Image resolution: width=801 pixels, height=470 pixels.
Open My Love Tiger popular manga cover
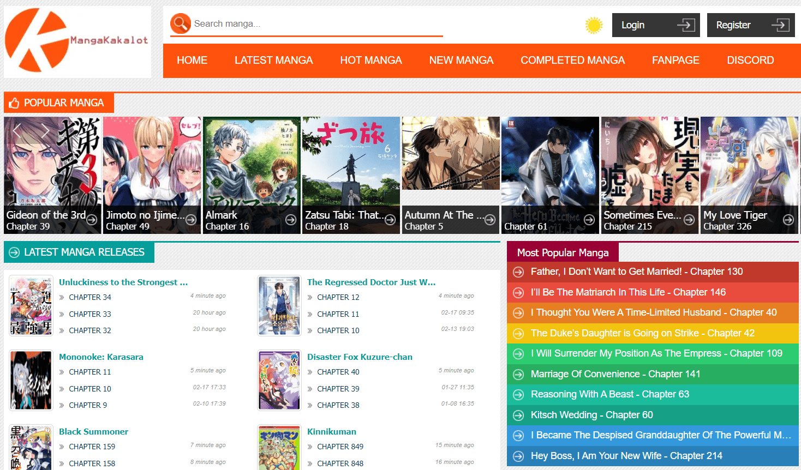coord(749,175)
